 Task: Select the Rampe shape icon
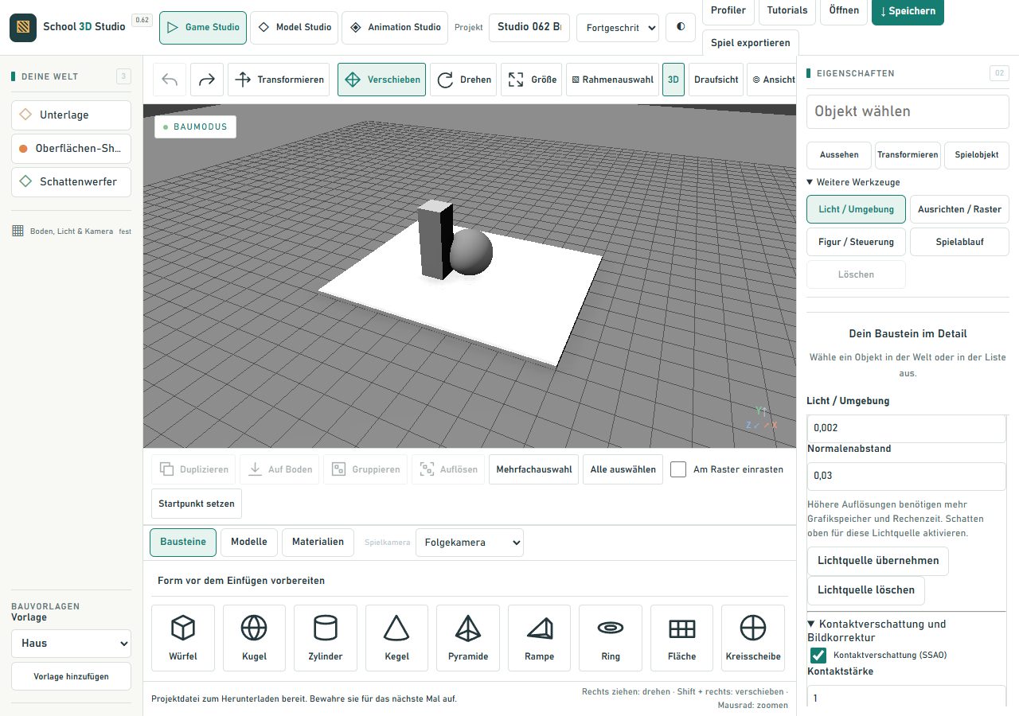point(540,637)
